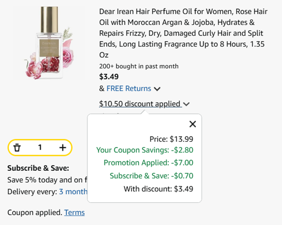282x225 pixels.
Task: Click the quantity number in the stepper
Action: coord(40,147)
